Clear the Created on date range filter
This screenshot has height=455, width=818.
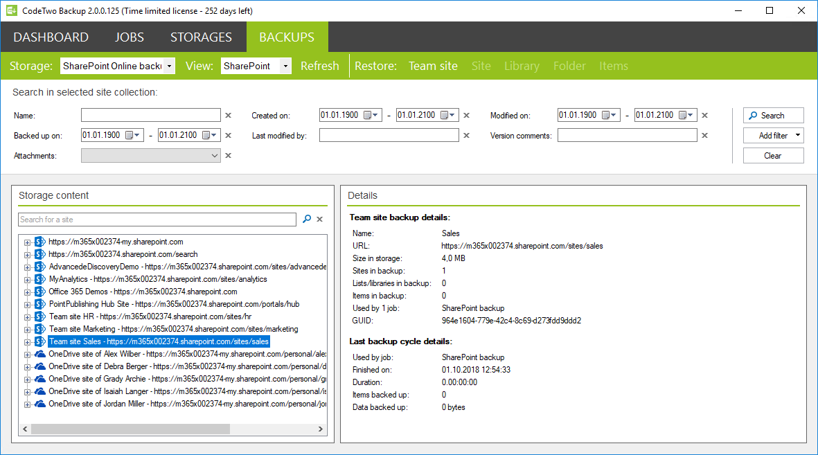click(466, 116)
